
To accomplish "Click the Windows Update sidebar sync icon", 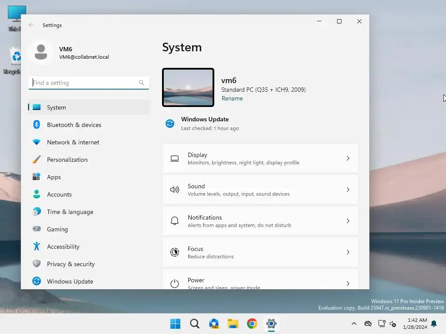I will pyautogui.click(x=37, y=281).
